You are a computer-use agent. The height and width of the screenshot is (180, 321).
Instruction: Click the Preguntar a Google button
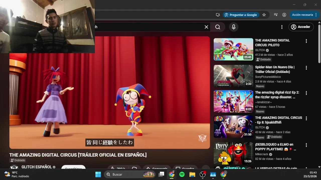click(x=241, y=15)
